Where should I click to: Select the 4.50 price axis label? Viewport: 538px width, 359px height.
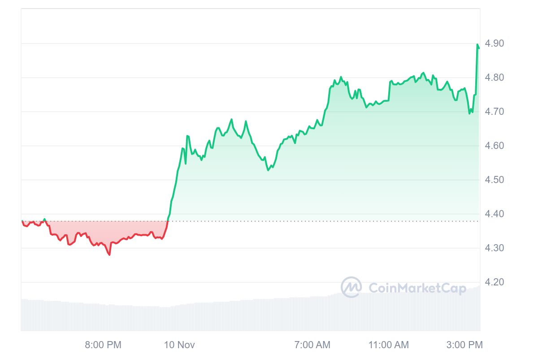coord(495,180)
